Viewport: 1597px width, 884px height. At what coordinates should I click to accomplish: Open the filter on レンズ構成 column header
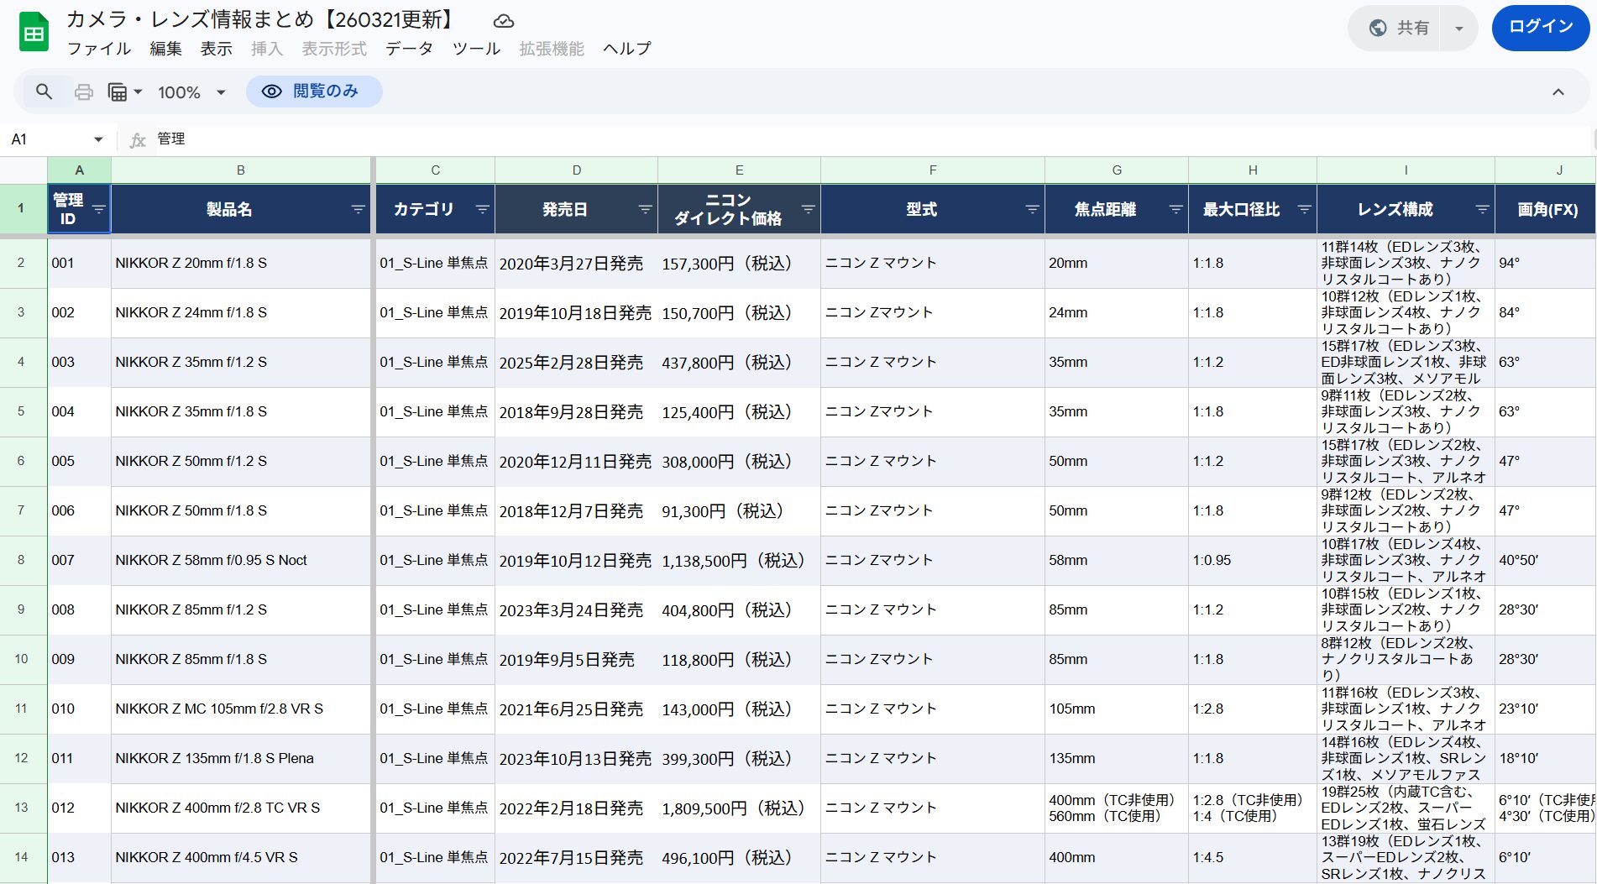coord(1482,209)
